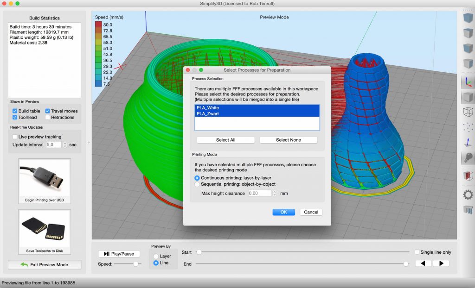Screen dimensions: 475x288
Task: Open the wireframe cube view tool
Action: click(x=468, y=113)
